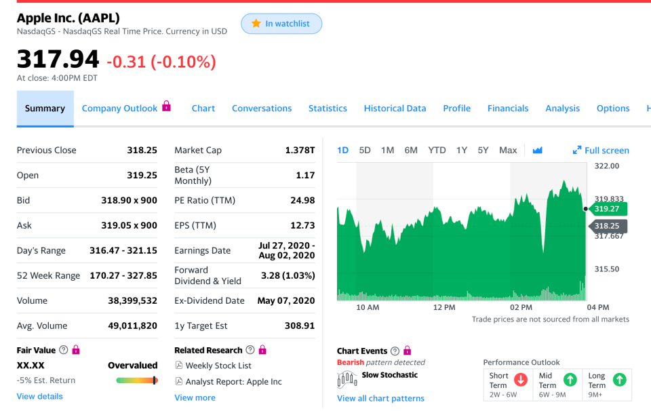
Task: Select the 1D chart range
Action: pyautogui.click(x=343, y=151)
